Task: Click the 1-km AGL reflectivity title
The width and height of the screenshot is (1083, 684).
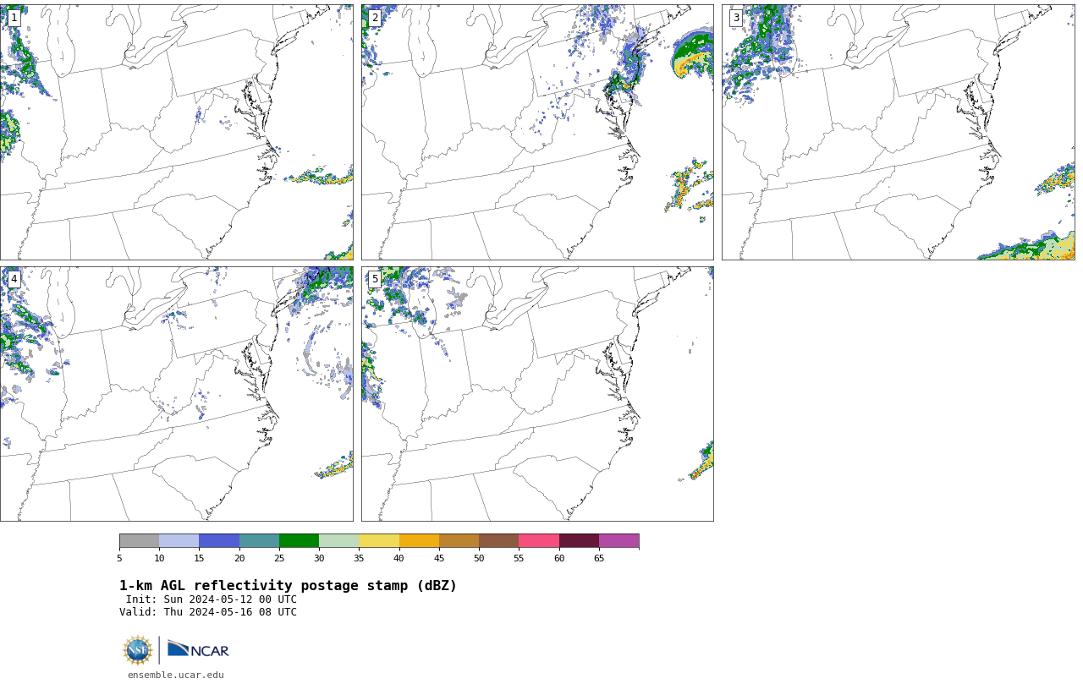Action: pyautogui.click(x=288, y=586)
